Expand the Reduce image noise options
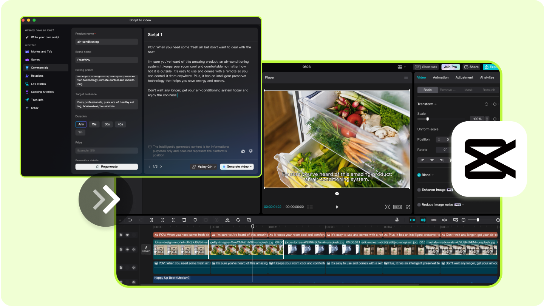 coord(463,205)
